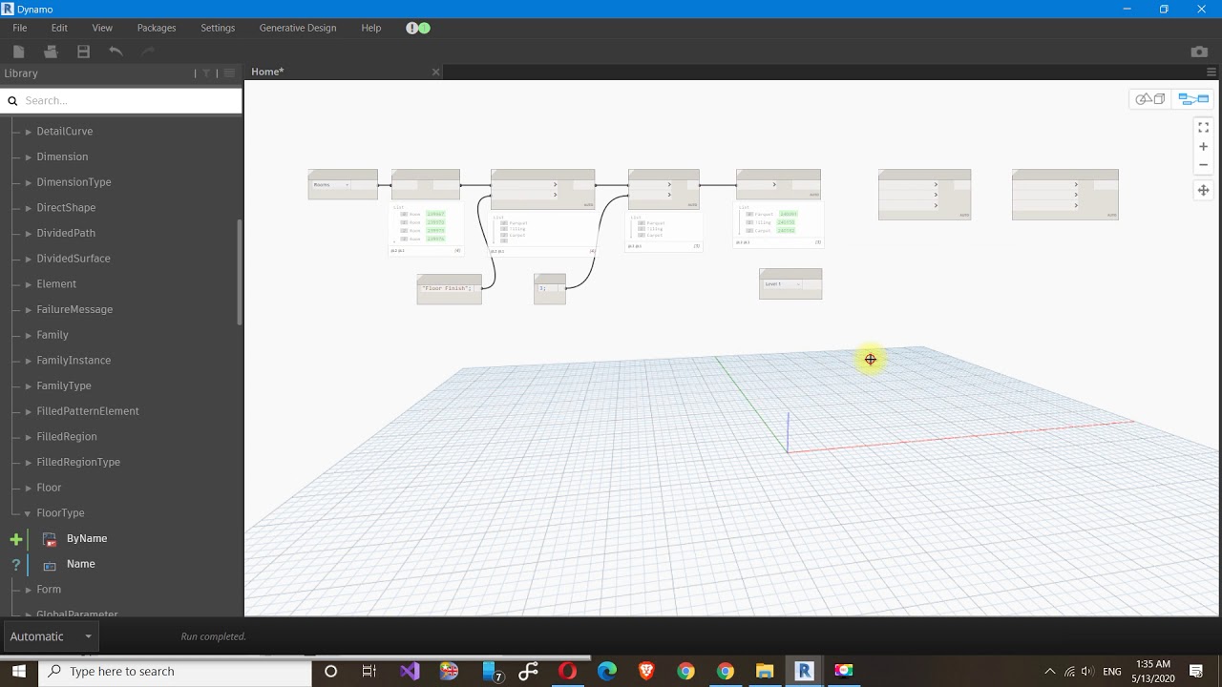Close the Home* workspace tab
The height and width of the screenshot is (687, 1222).
tap(436, 72)
